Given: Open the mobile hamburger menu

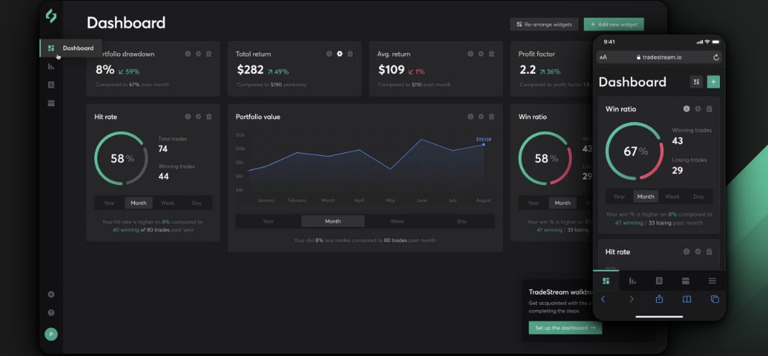Looking at the screenshot, I should (x=712, y=281).
